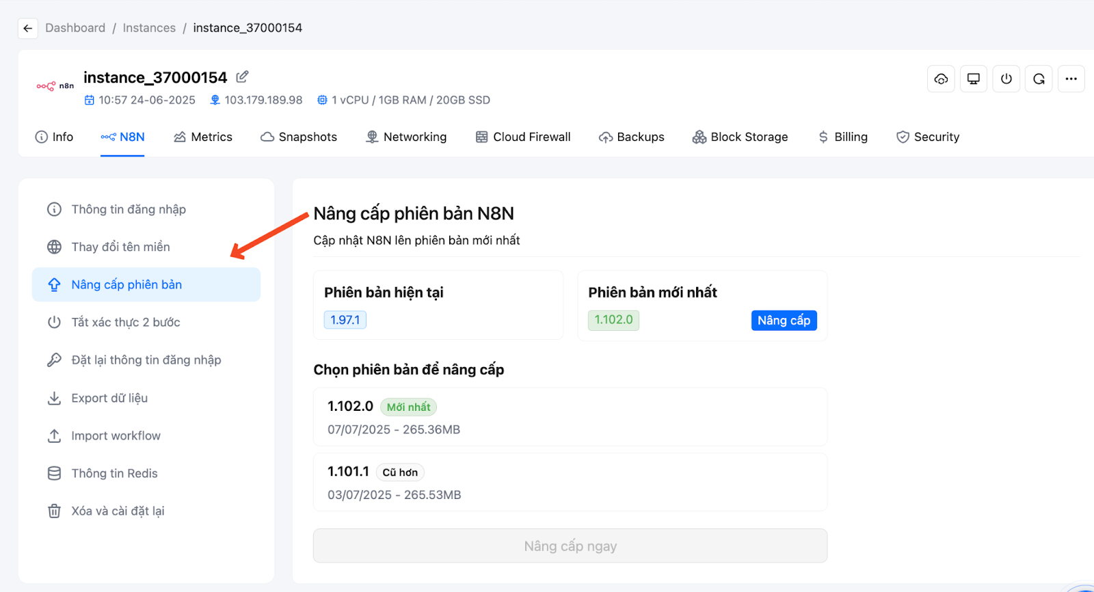
Task: Click the restart refresh icon button
Action: tap(1039, 79)
